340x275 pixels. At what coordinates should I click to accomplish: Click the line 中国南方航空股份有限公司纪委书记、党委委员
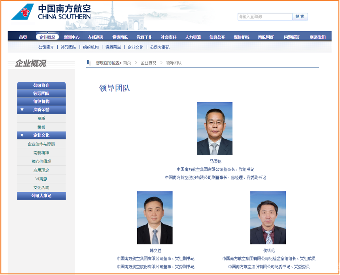(x=269, y=267)
